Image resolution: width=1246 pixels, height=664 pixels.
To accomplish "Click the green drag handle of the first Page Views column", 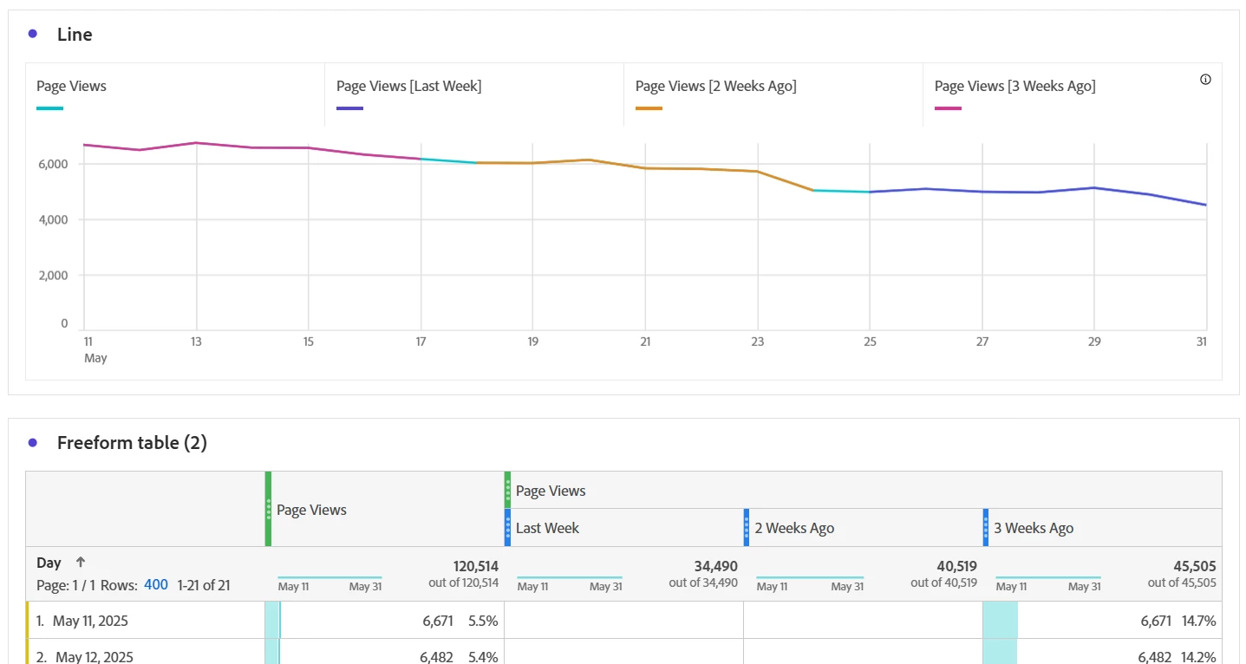I will tap(268, 509).
